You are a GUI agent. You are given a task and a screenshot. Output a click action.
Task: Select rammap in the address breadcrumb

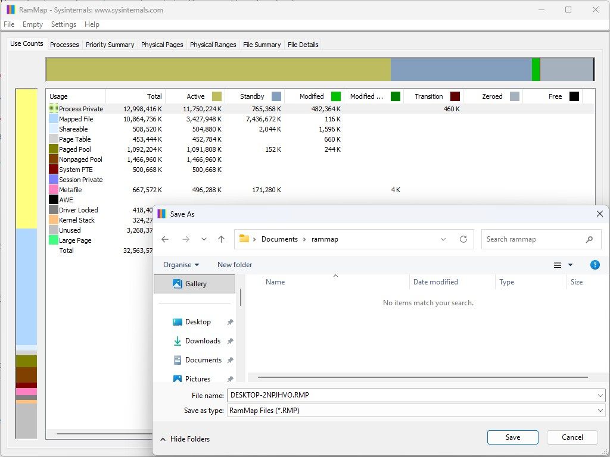(x=325, y=239)
